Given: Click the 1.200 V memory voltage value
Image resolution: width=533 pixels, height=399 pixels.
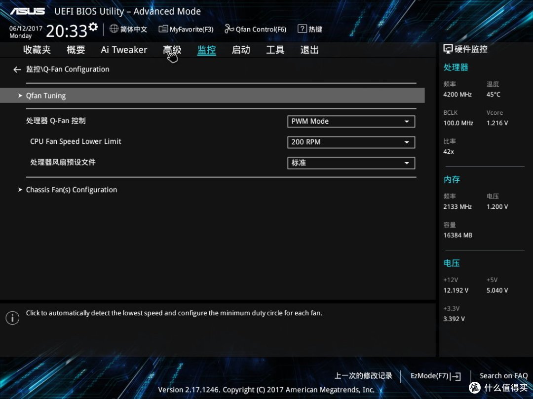Looking at the screenshot, I should (497, 206).
